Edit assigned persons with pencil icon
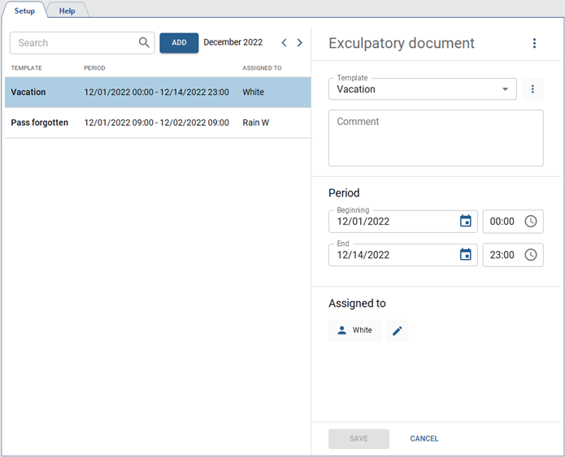565x457 pixels. [x=397, y=330]
